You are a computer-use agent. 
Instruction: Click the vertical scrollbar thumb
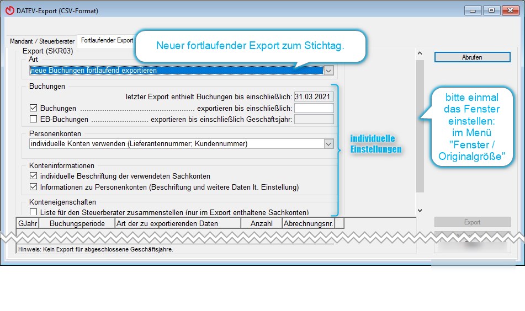(420, 126)
